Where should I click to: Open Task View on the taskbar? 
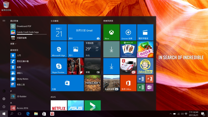pos(19,114)
